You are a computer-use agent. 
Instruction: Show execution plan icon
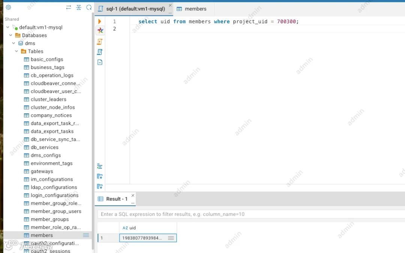[100, 52]
